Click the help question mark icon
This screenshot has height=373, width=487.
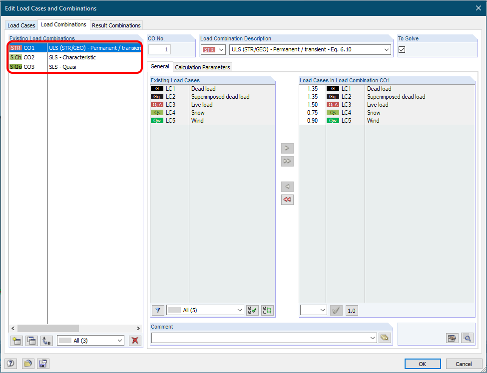[10, 364]
